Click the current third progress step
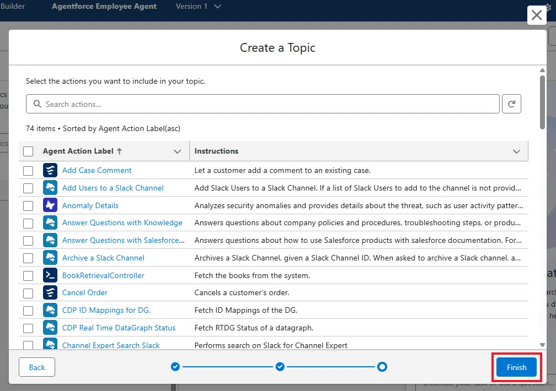The width and height of the screenshot is (556, 391). 382,367
